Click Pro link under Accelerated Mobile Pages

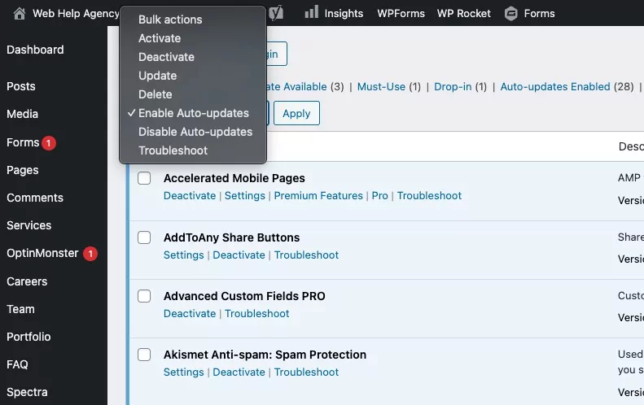click(x=380, y=196)
